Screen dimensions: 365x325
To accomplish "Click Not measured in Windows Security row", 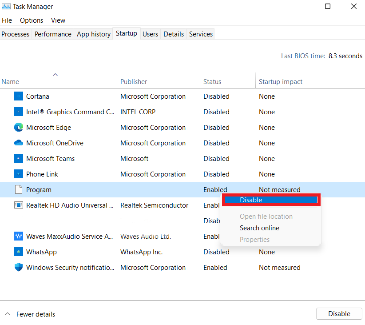I will (x=280, y=267).
